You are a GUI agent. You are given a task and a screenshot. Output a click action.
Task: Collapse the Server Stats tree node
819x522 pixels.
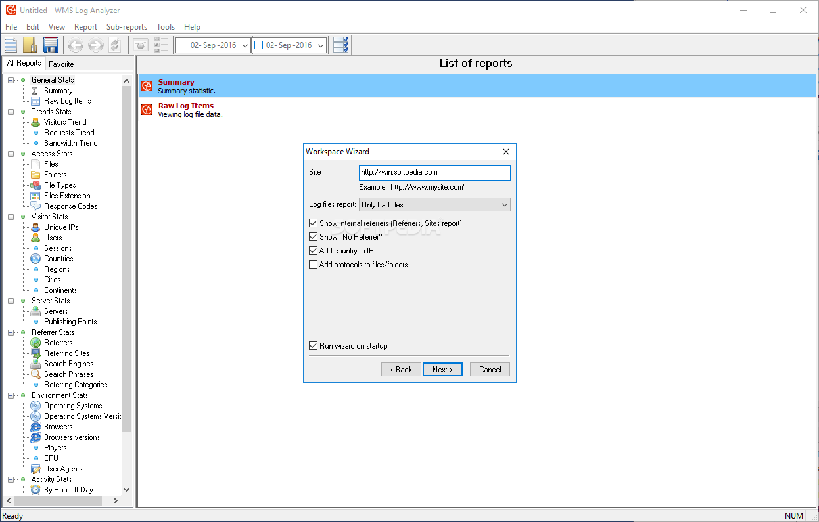(11, 301)
